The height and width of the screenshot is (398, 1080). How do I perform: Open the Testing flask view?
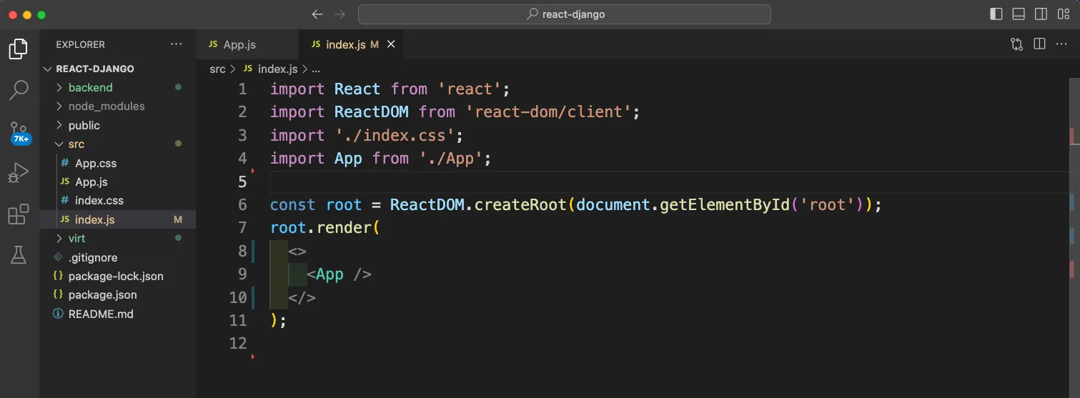(x=19, y=254)
